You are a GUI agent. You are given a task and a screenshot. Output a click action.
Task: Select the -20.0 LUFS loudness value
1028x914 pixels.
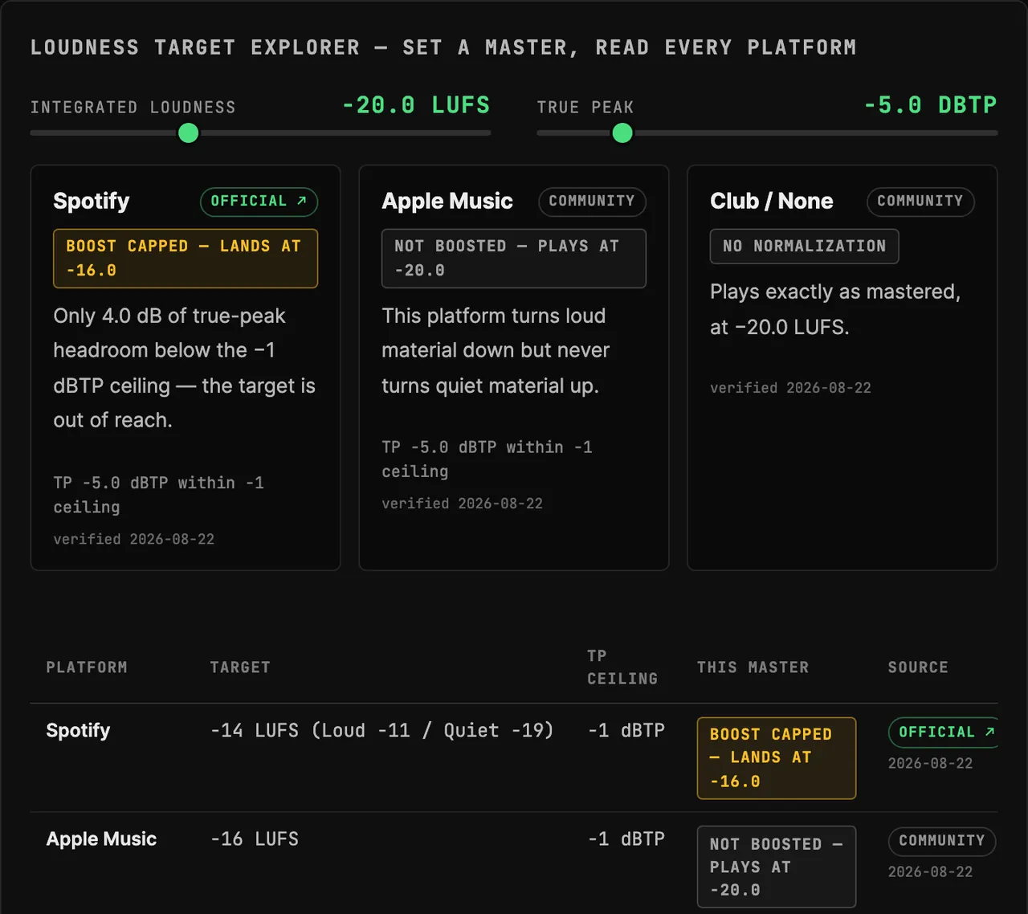point(416,105)
